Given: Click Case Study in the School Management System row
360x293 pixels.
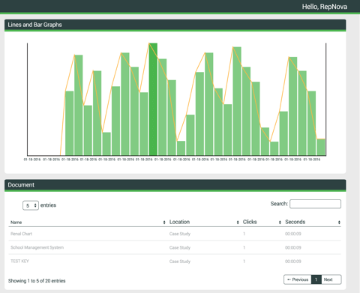Looking at the screenshot, I should point(180,247).
